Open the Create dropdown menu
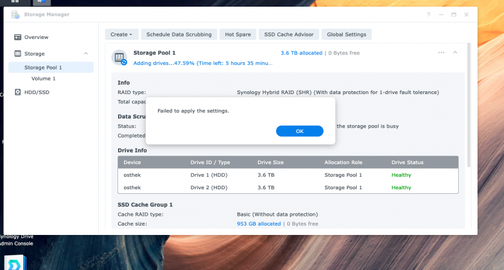504x270 pixels. pyautogui.click(x=121, y=34)
